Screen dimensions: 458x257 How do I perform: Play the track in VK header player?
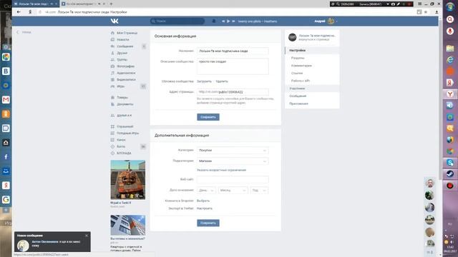[x=228, y=21]
